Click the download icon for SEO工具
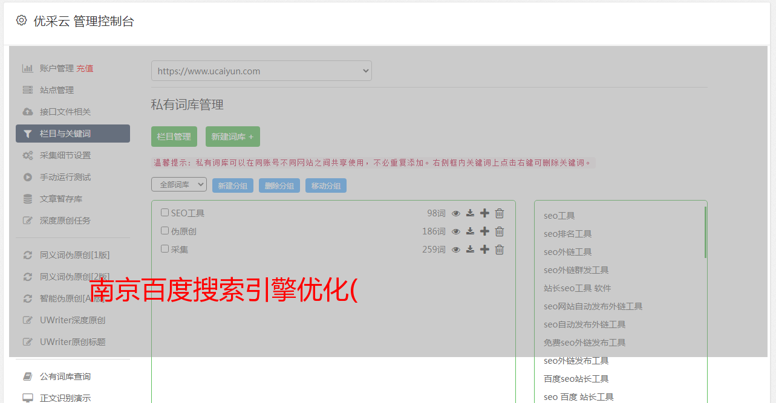The width and height of the screenshot is (776, 403). 470,213
